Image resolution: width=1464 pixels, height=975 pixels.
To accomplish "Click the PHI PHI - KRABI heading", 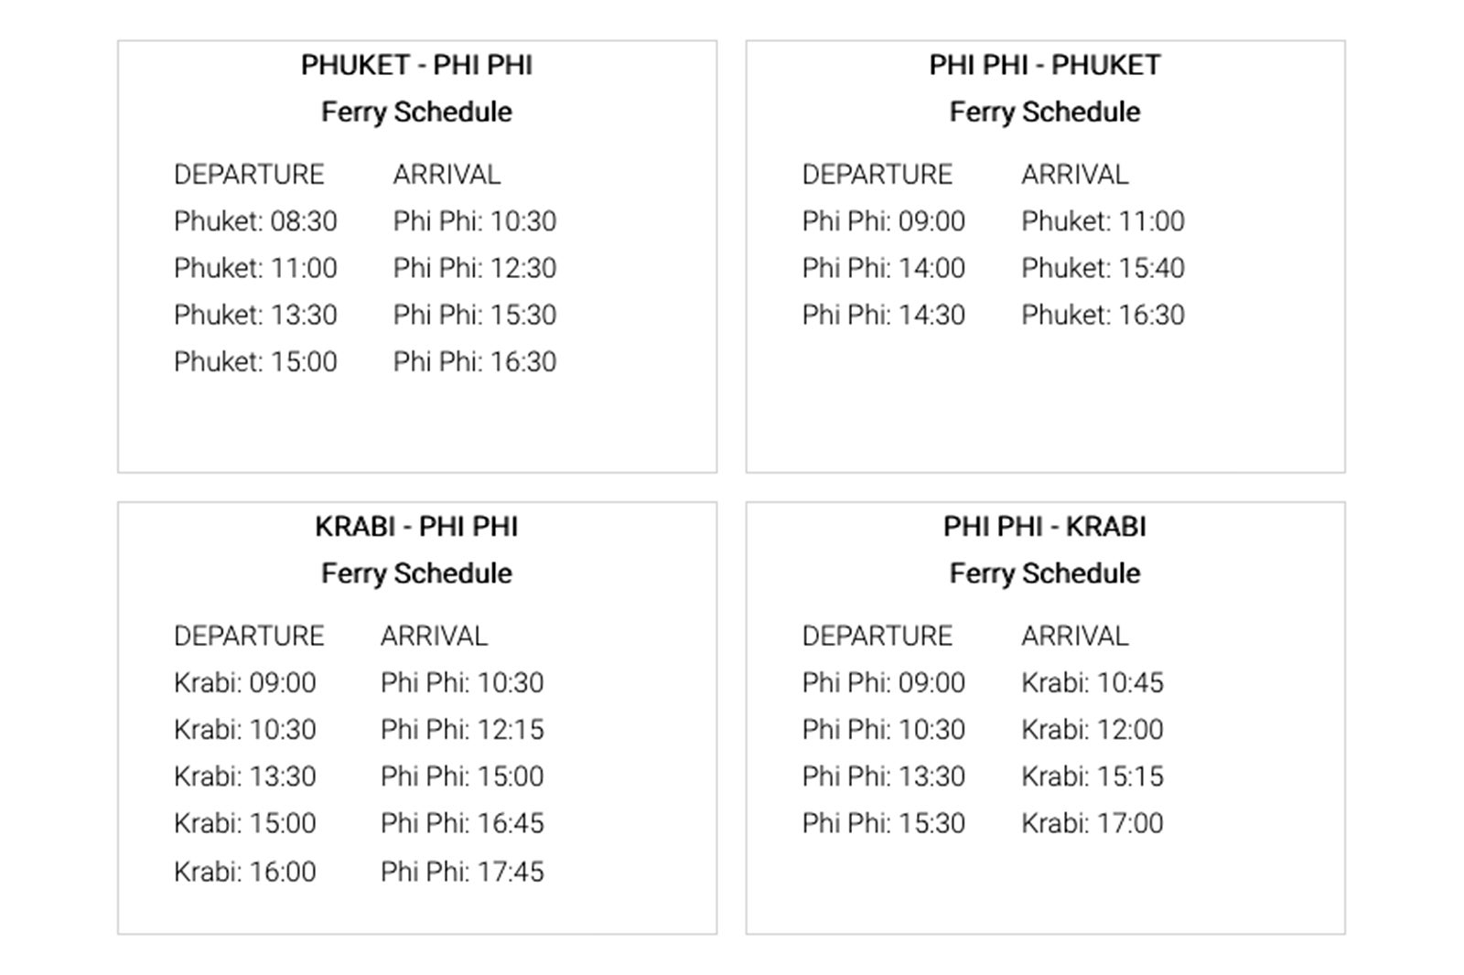I will 1045,527.
